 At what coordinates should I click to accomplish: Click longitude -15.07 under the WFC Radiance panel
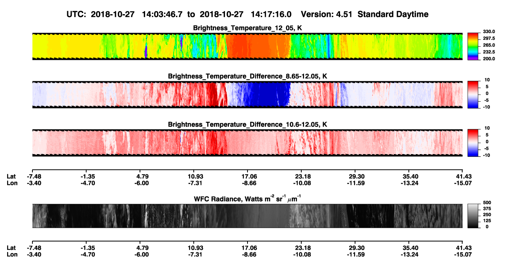(463, 254)
